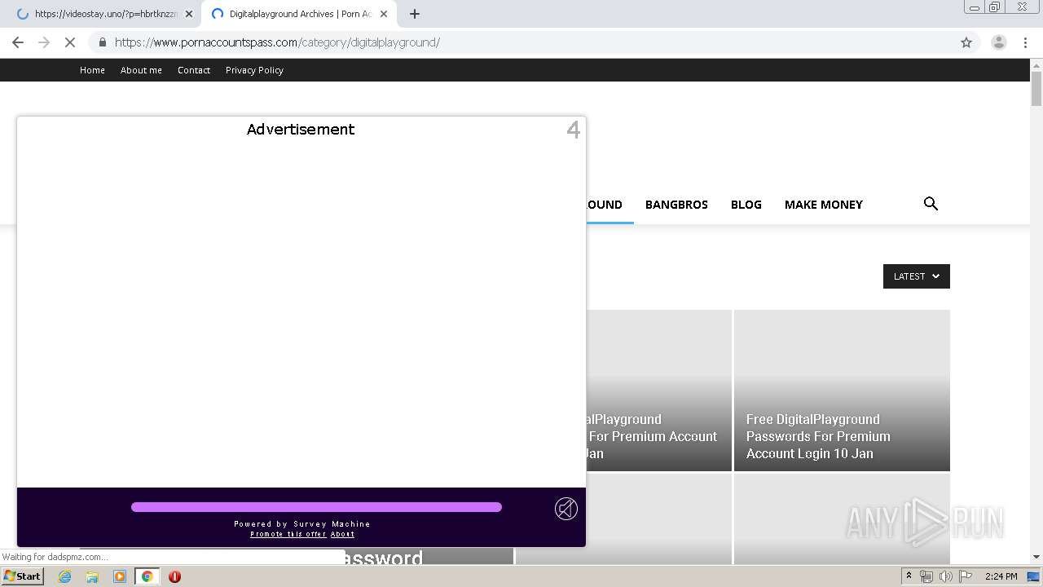Viewport: 1043px width, 587px height.
Task: Open the MAKE MONEY menu item
Action: (823, 205)
